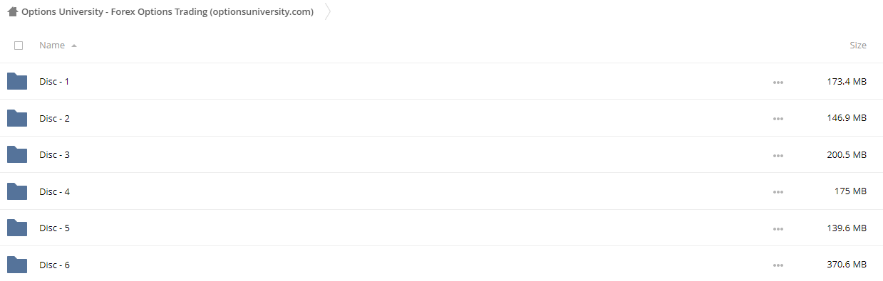Toggle the select-all checkbox in the header

coord(19,45)
